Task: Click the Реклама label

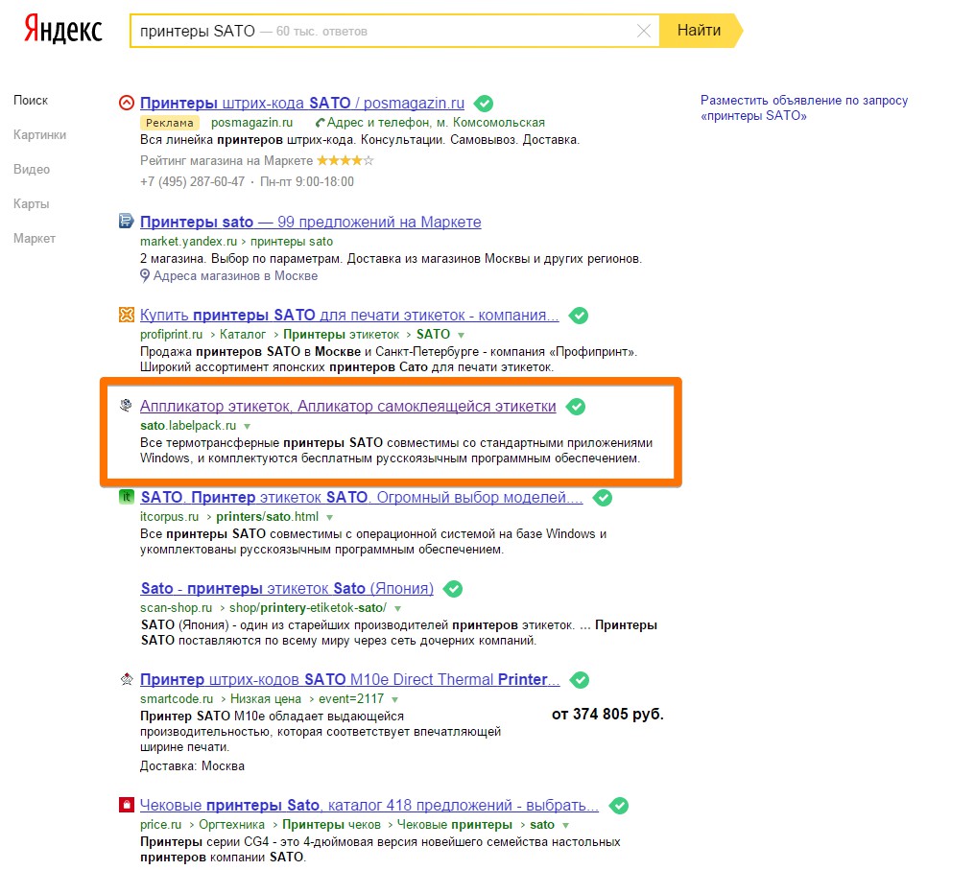Action: pyautogui.click(x=169, y=123)
